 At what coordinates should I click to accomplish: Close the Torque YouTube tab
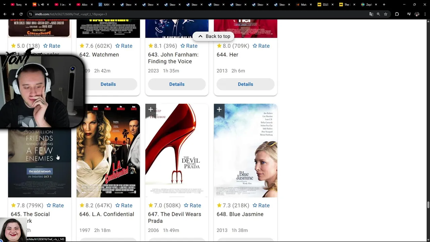click(x=26, y=5)
